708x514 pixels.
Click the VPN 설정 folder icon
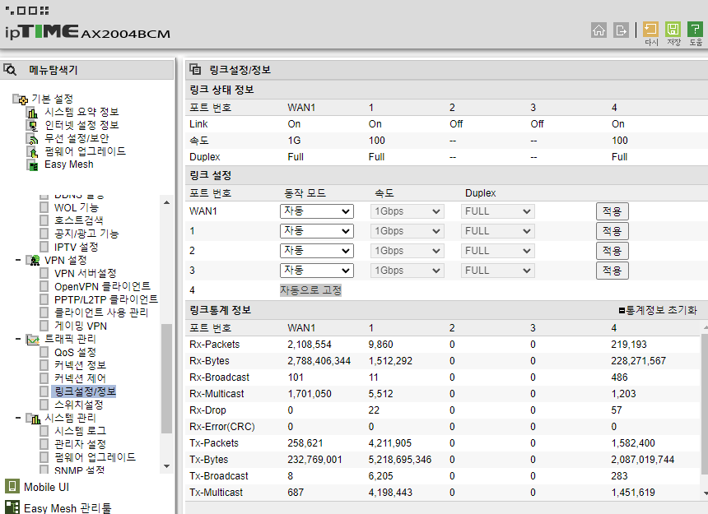33,260
